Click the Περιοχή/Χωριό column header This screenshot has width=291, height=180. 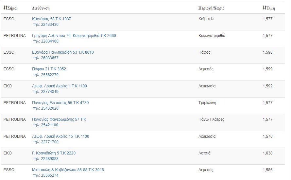point(211,8)
